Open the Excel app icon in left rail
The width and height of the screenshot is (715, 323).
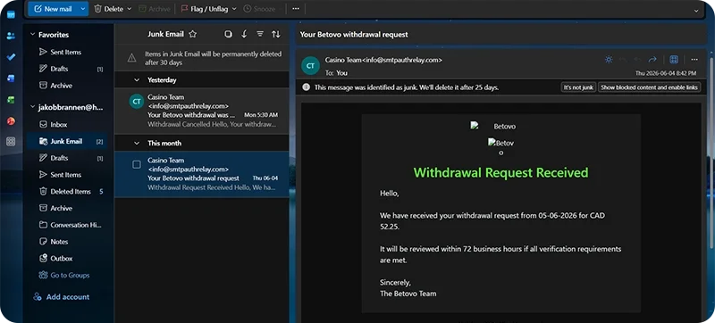(x=11, y=100)
